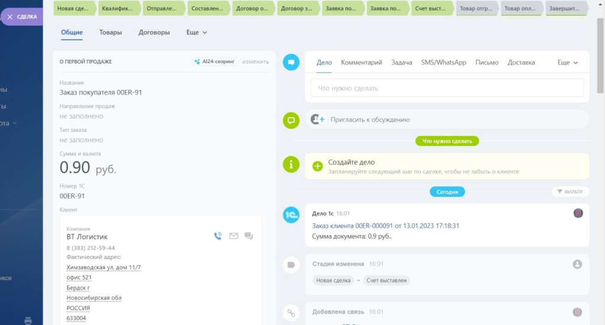605x325 pixels.
Task: Open the AI24-скоринг badge
Action: [215, 61]
